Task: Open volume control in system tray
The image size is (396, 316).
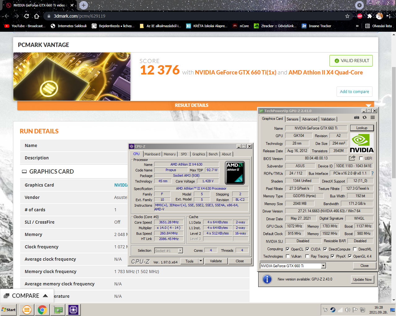Action: tap(348, 310)
